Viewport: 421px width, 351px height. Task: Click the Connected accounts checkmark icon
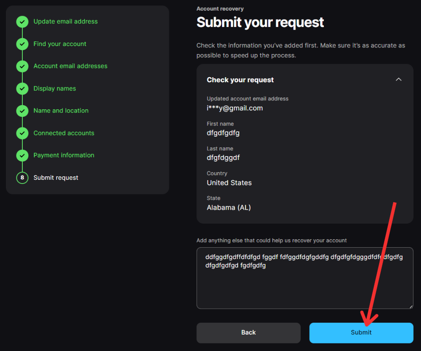tap(22, 133)
